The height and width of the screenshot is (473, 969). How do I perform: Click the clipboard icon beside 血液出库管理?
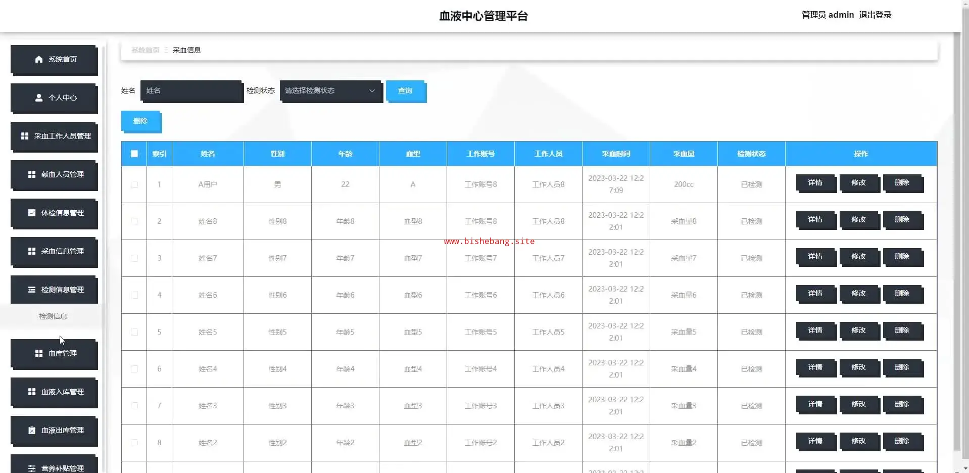coord(32,430)
